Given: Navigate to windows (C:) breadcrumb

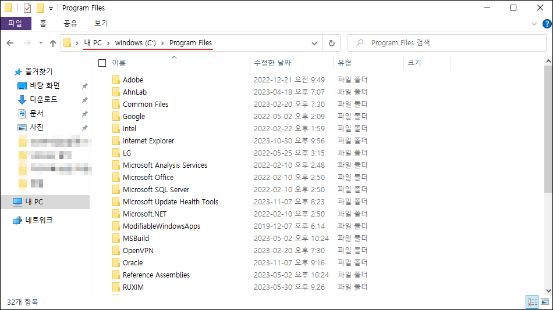Looking at the screenshot, I should click(x=136, y=43).
